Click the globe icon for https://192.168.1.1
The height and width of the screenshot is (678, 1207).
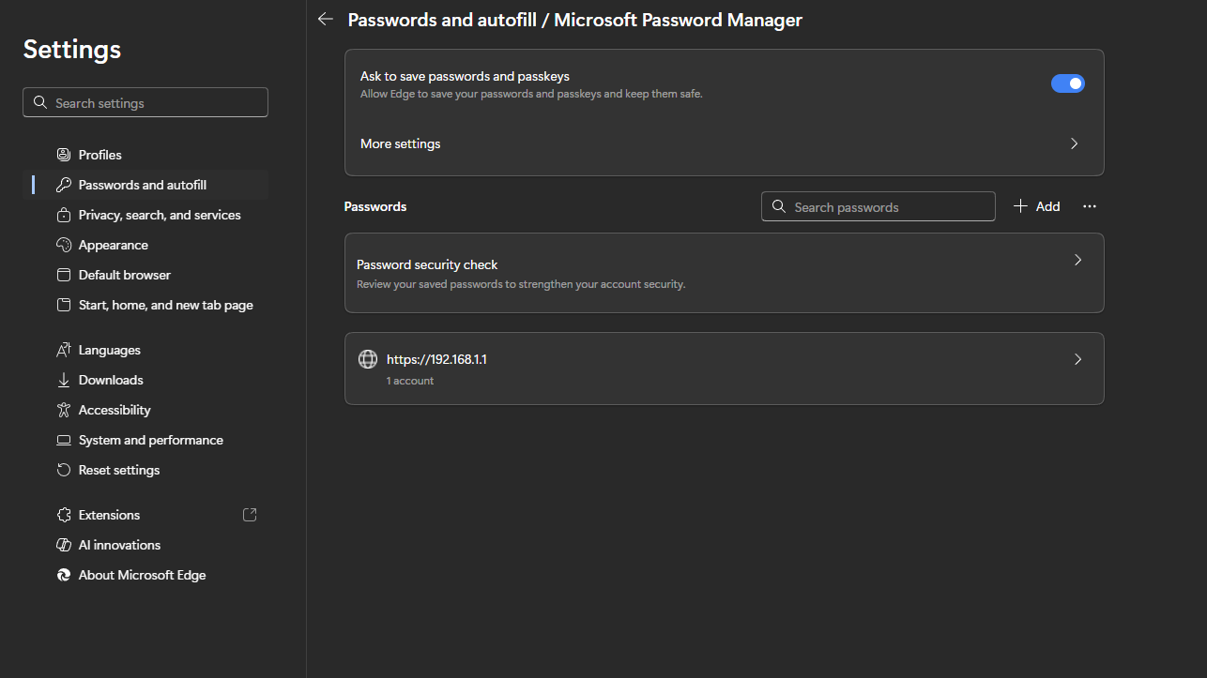click(368, 359)
